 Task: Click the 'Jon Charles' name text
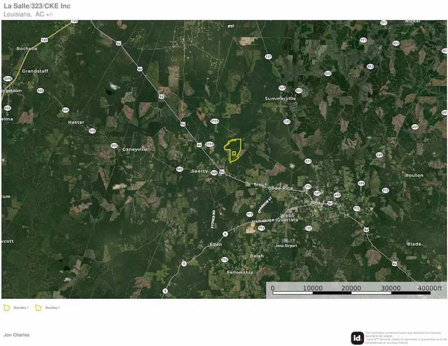pyautogui.click(x=17, y=335)
